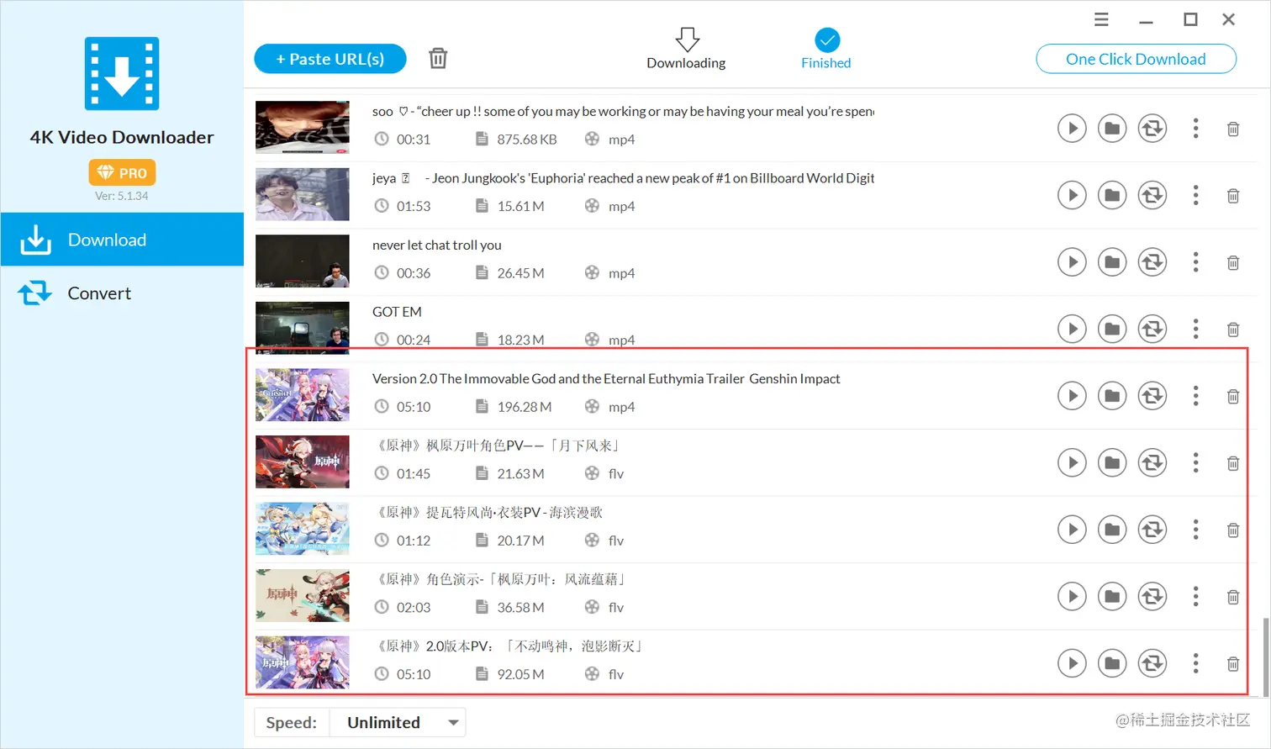Click the PRO badge
The image size is (1271, 749).
point(122,172)
